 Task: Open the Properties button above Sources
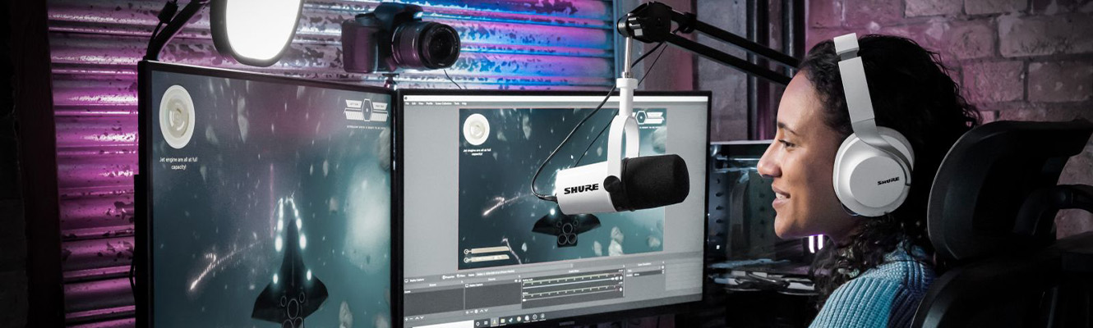449,277
